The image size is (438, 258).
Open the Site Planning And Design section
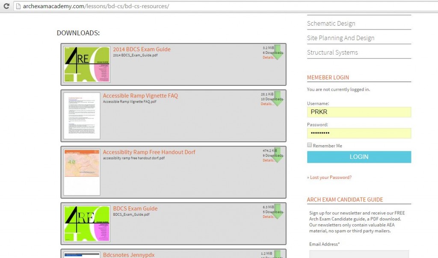pyautogui.click(x=341, y=38)
